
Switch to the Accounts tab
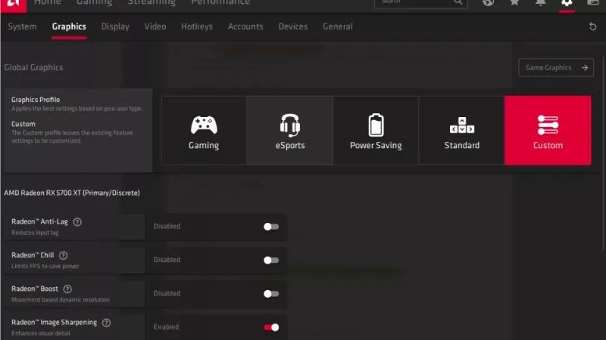coord(245,26)
